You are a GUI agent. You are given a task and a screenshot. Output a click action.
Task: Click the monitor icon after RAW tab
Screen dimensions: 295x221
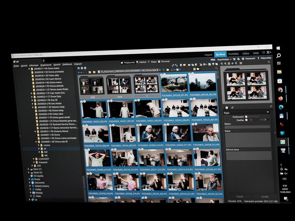[x=264, y=53]
